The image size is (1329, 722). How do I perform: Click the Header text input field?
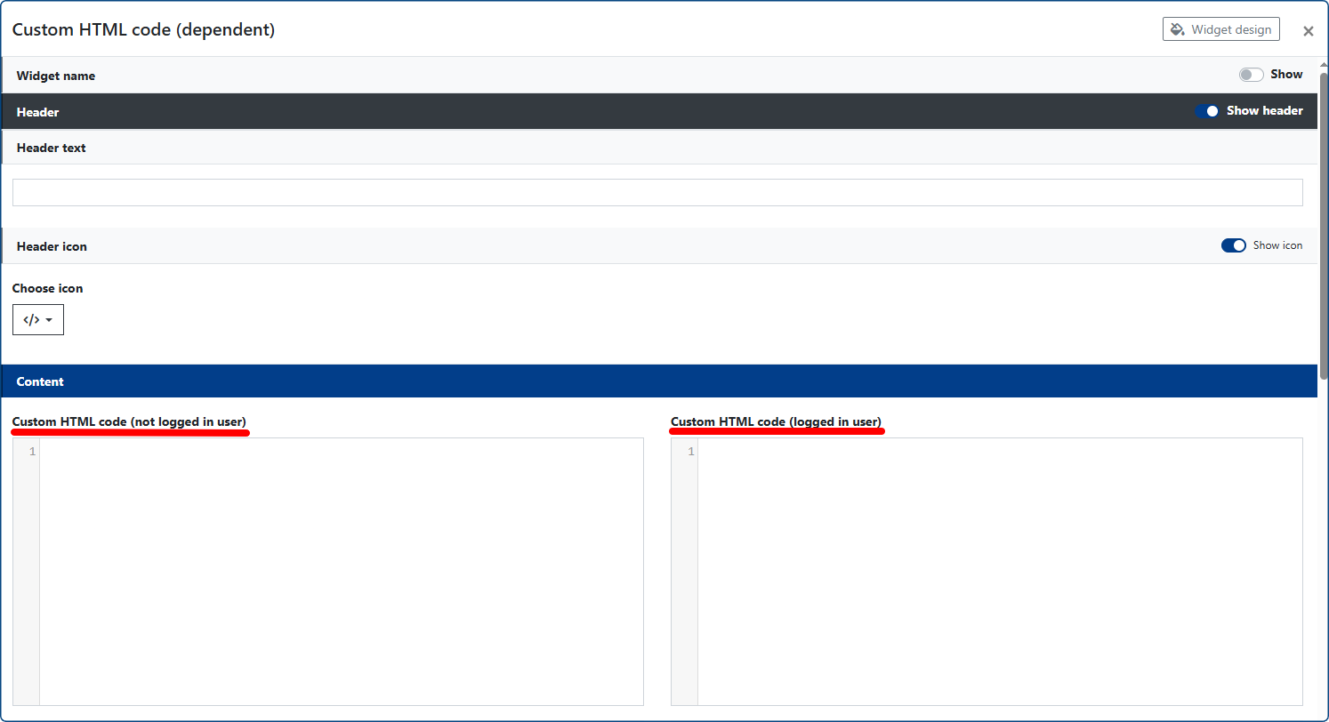click(x=656, y=193)
